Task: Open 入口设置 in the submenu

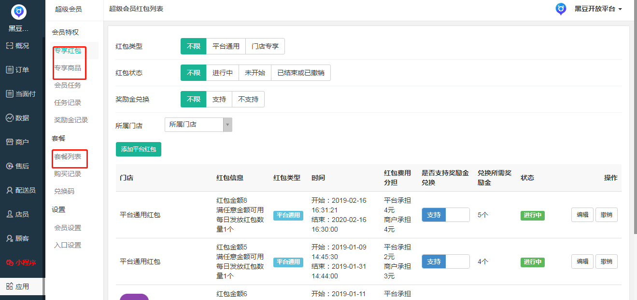Action: pos(68,245)
